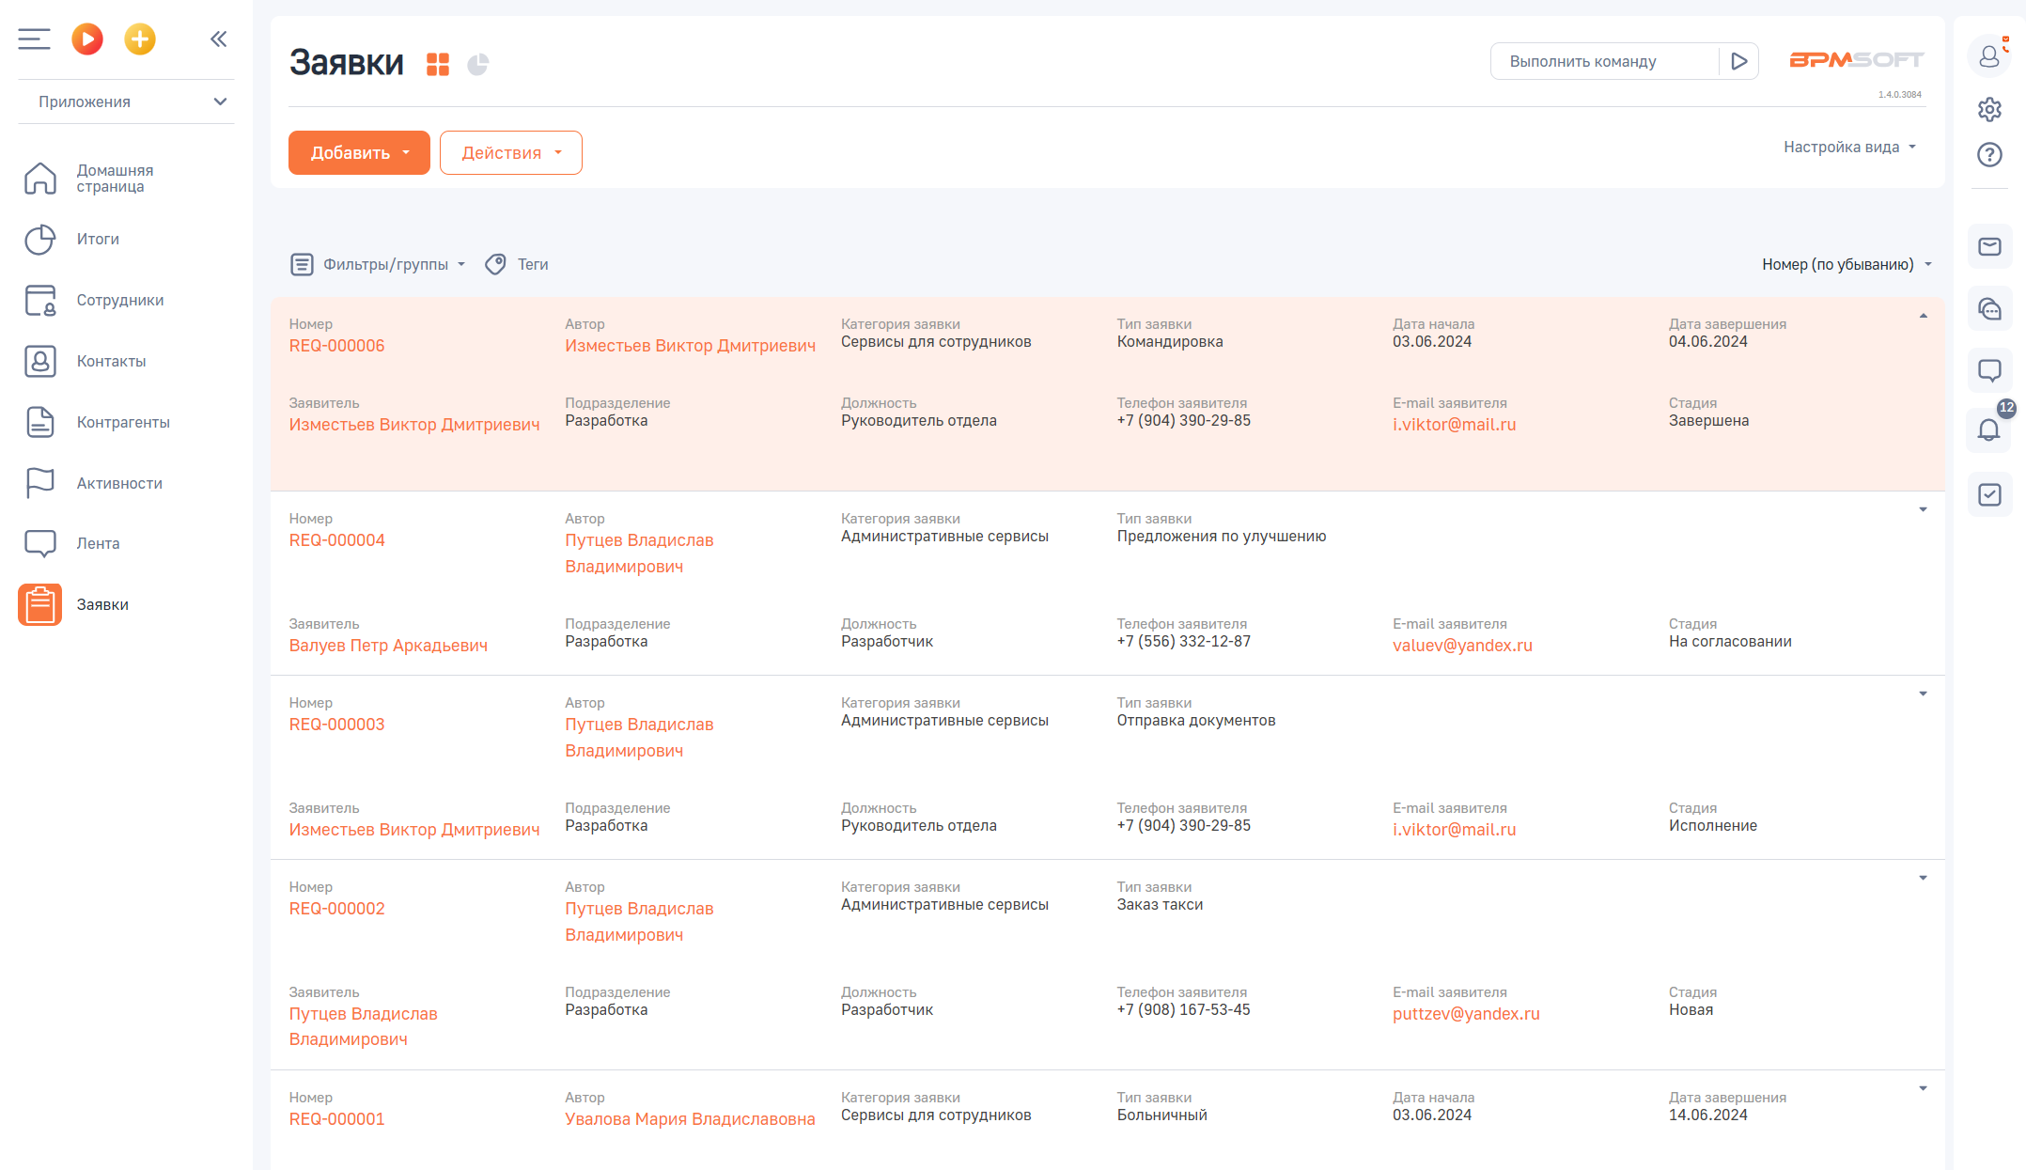Collapse the left sidebar panel
The image size is (2026, 1170).
(x=218, y=39)
